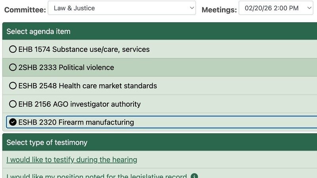Click the "Political violence" agenda item text

point(86,68)
